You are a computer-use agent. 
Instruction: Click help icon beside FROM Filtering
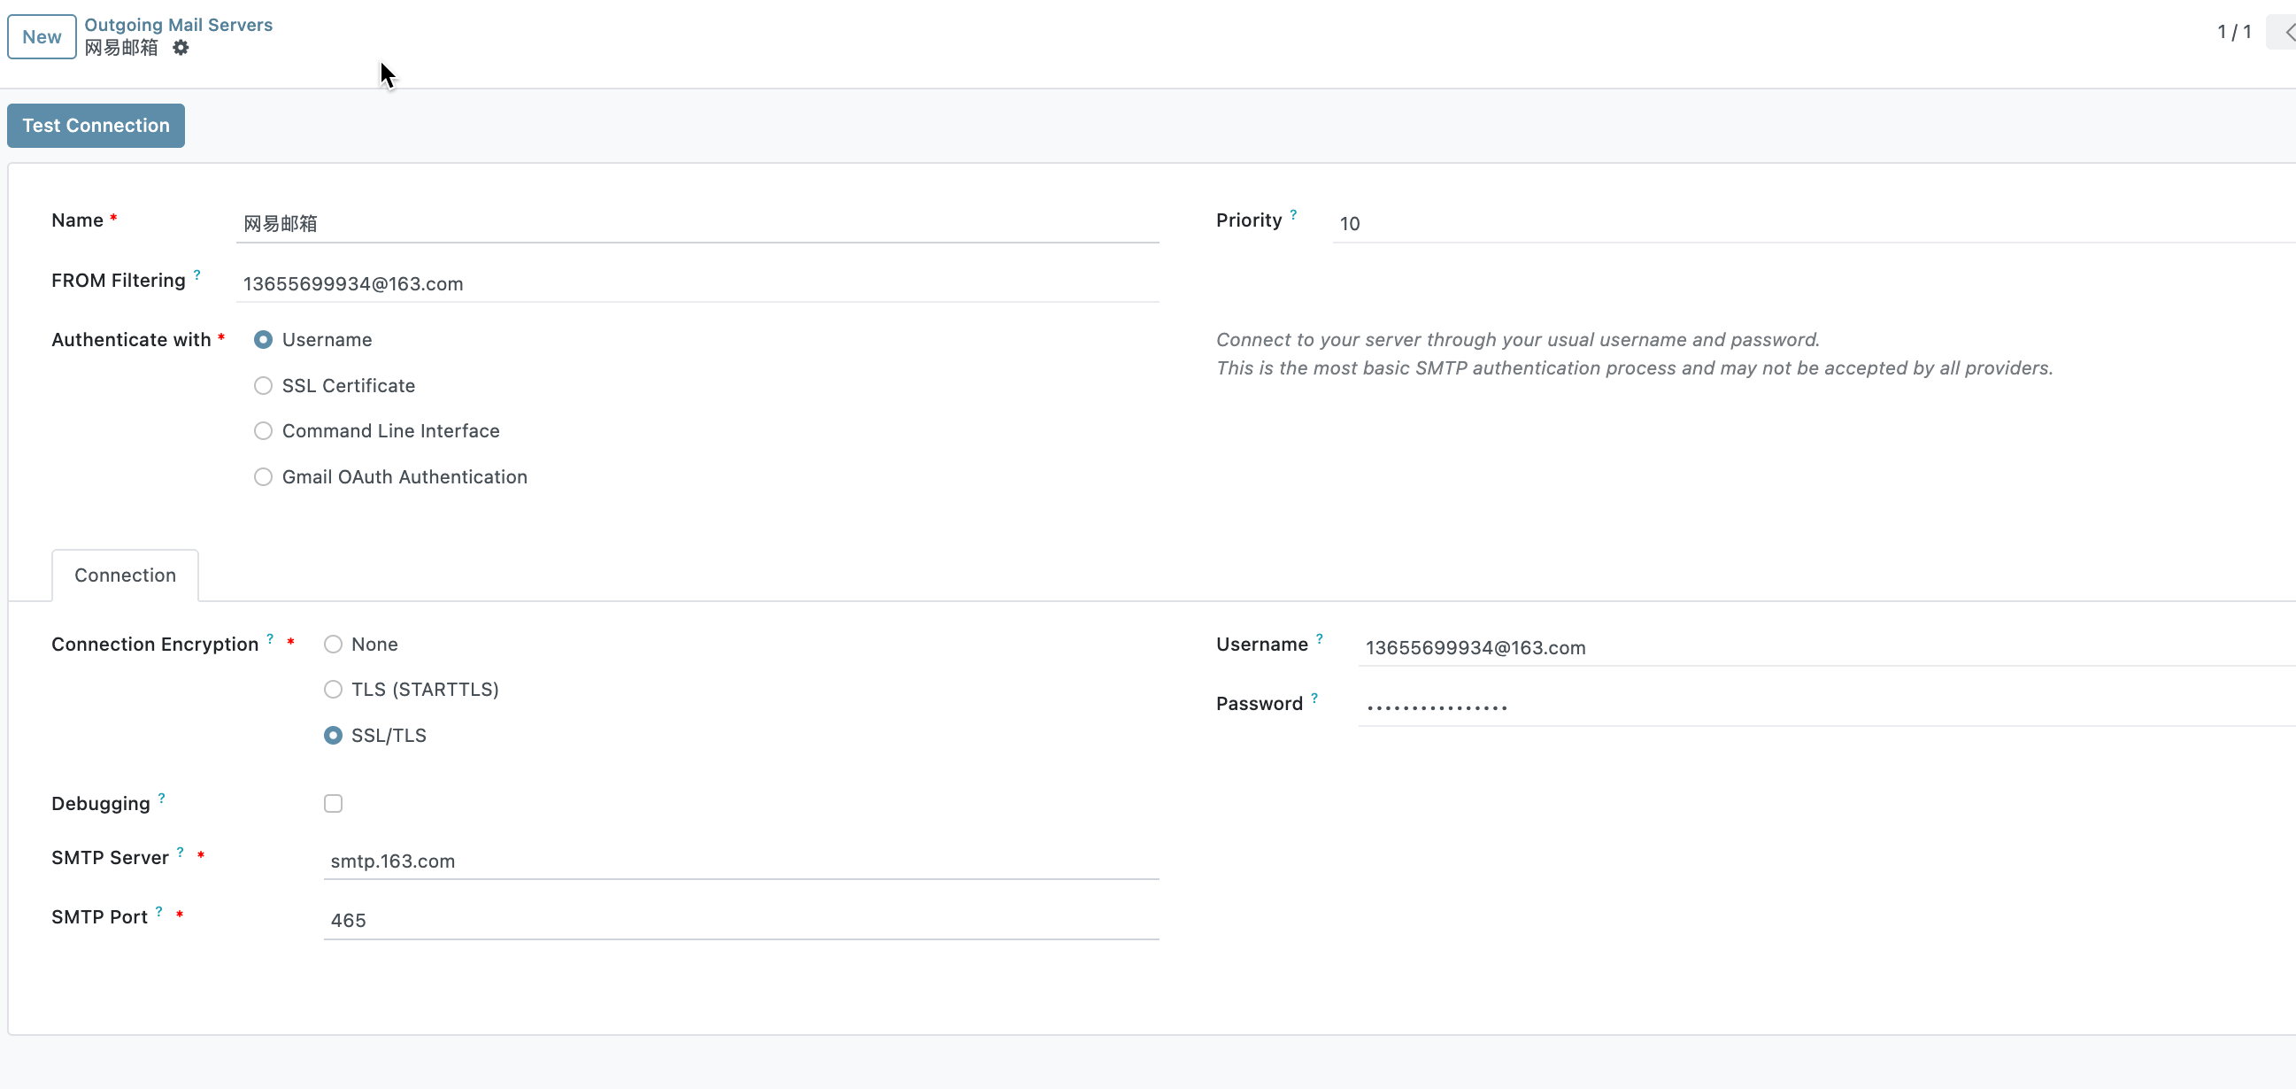[x=197, y=274]
